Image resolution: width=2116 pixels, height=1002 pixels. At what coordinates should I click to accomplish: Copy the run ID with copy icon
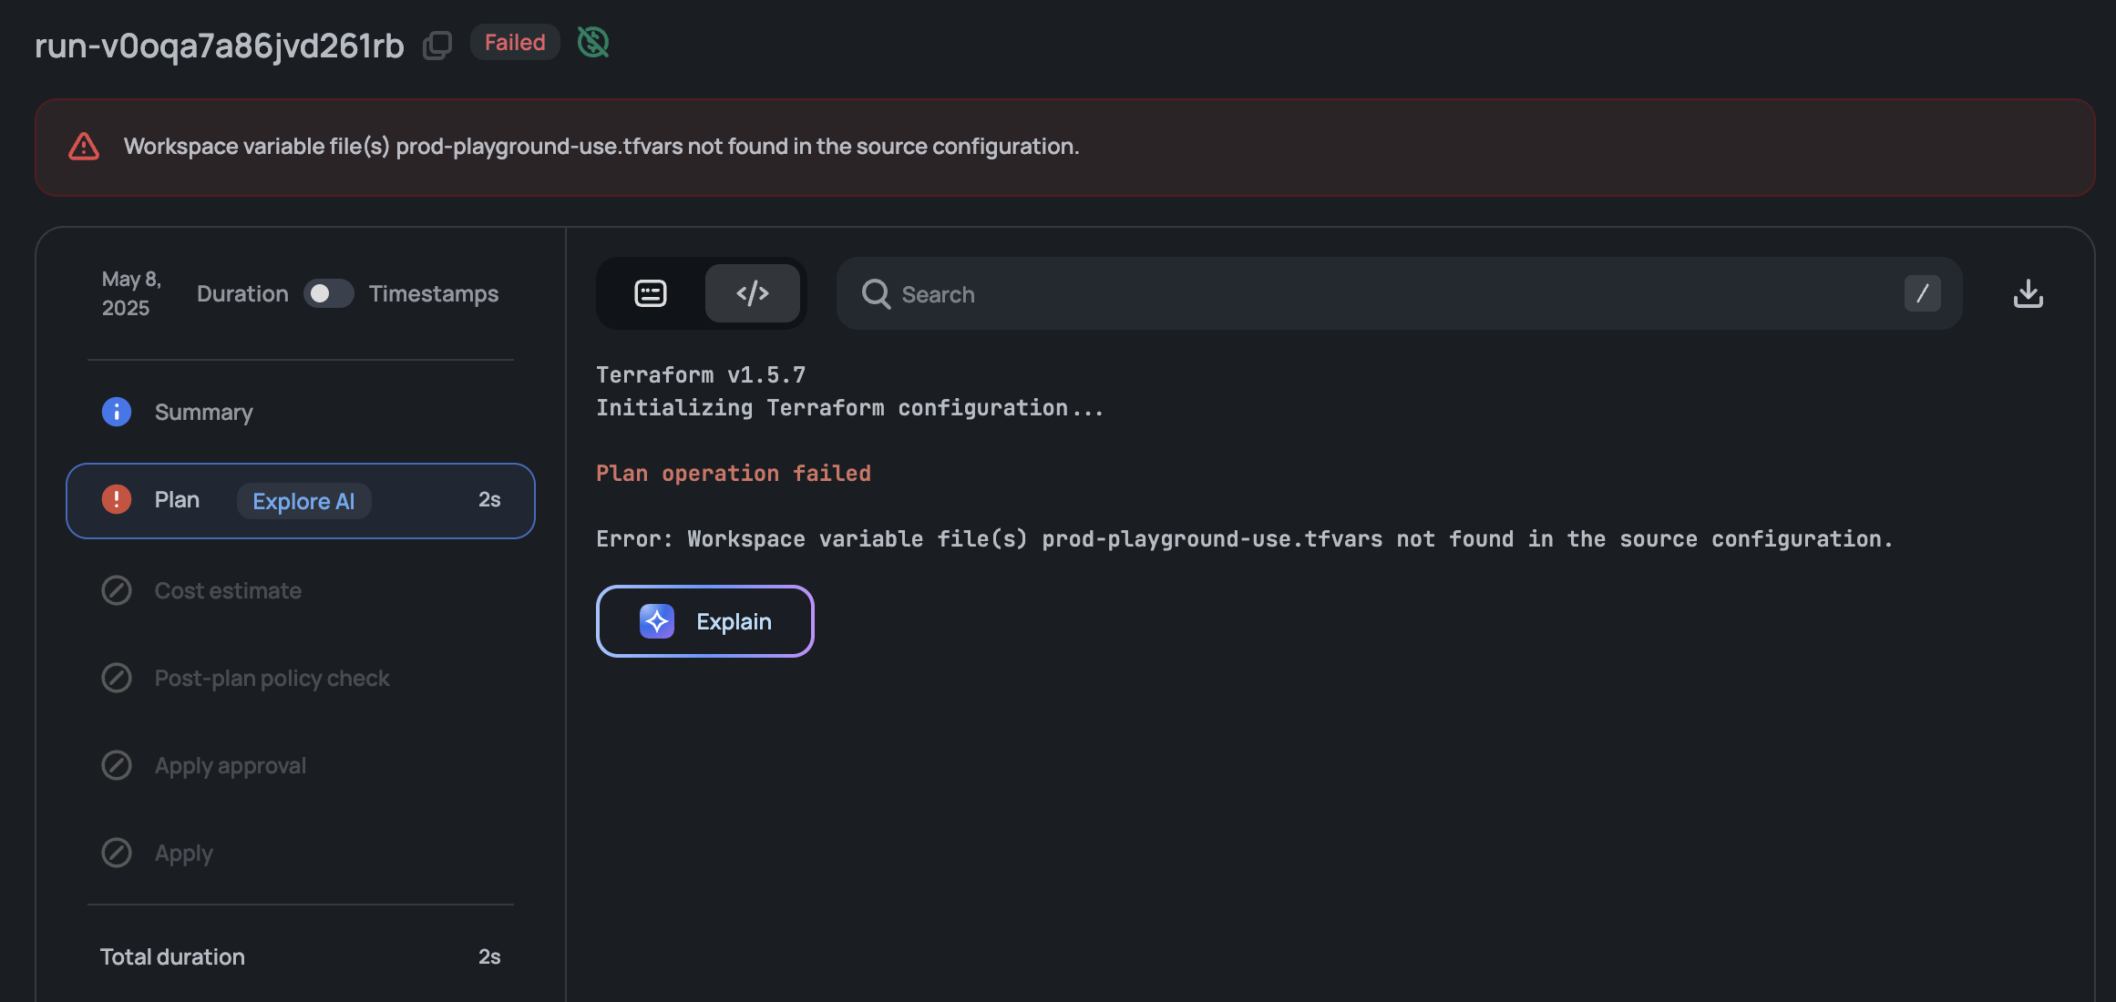click(x=437, y=45)
